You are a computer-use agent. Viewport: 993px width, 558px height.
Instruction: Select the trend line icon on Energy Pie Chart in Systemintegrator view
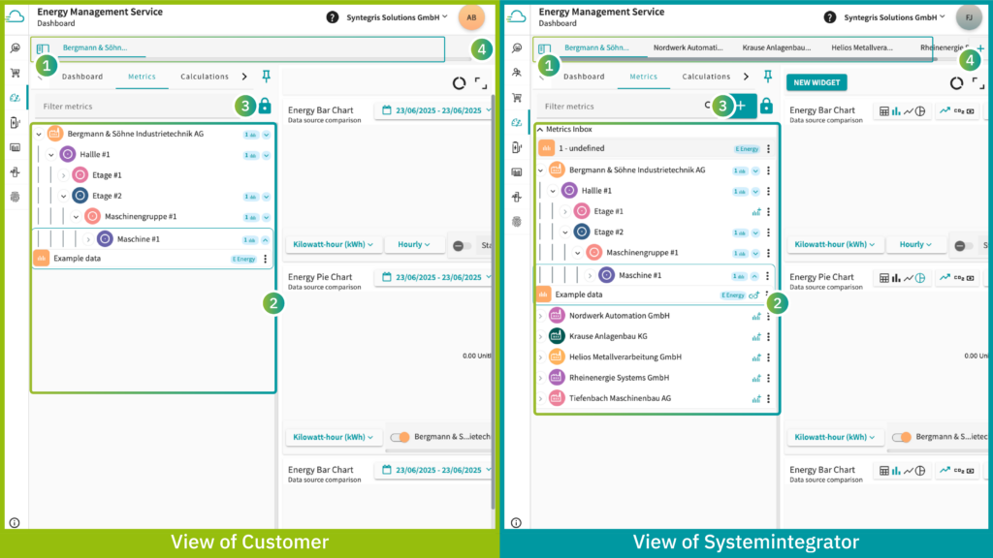click(945, 277)
